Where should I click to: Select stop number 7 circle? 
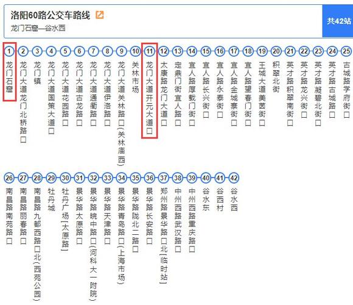(94, 51)
